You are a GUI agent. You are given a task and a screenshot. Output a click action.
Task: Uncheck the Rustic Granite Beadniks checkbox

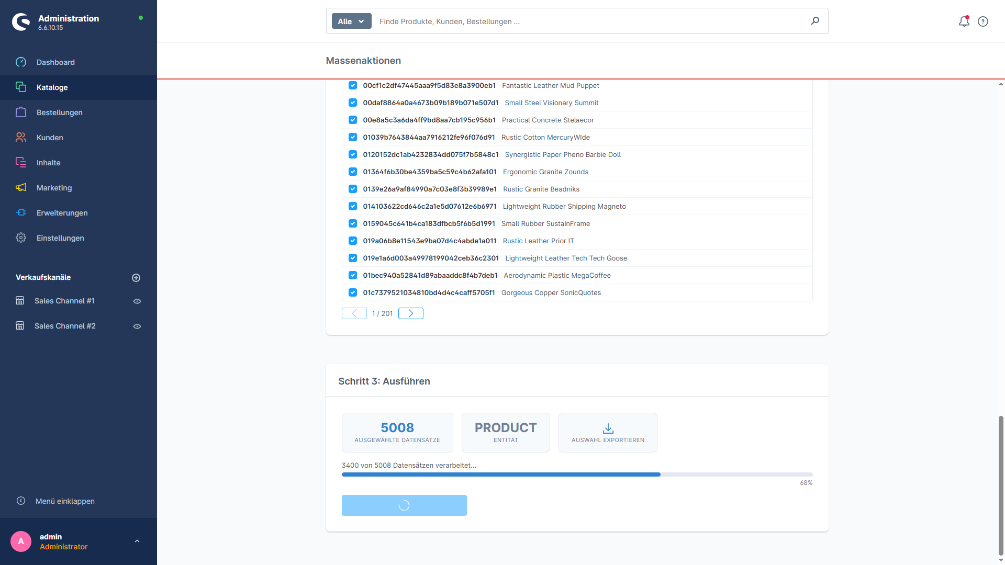(x=353, y=189)
